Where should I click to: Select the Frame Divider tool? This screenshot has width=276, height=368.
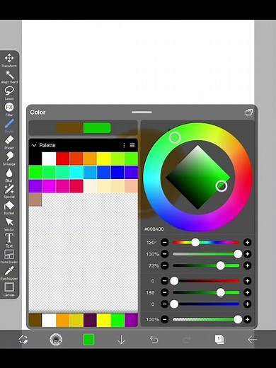tap(9, 256)
